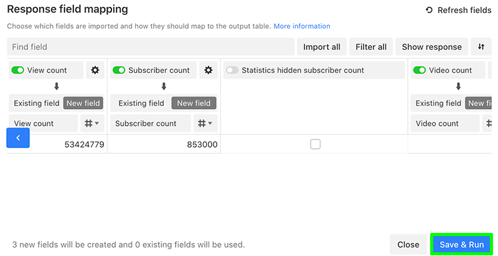Open View count field settings gear

(95, 70)
